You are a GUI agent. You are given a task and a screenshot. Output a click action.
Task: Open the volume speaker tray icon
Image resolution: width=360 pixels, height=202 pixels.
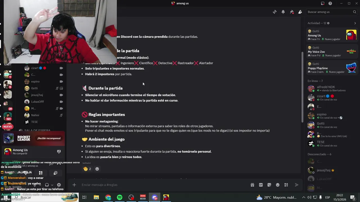(x=309, y=198)
